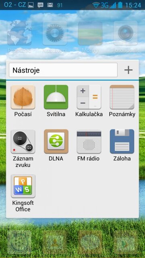The height and width of the screenshot is (258, 145).
Task: Launch Kingsoft Office app
Action: (x=23, y=186)
